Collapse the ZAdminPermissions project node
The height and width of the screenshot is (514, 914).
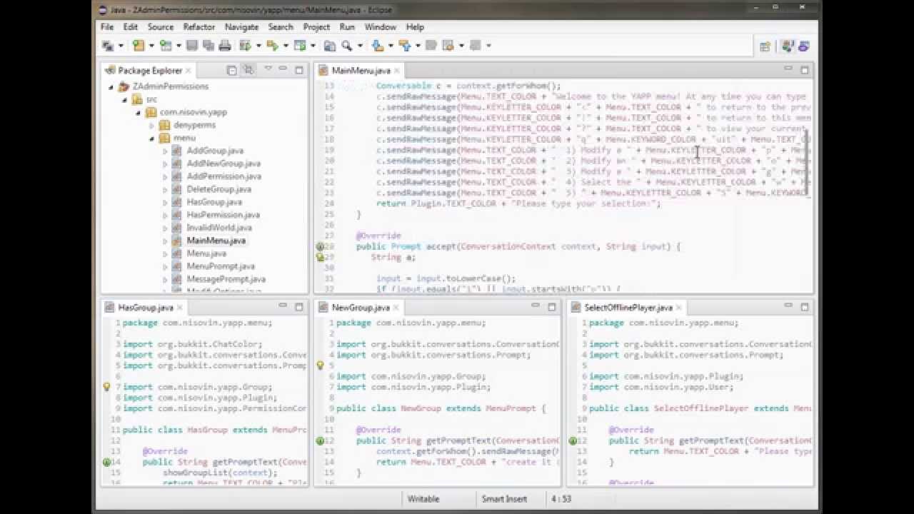pos(111,86)
